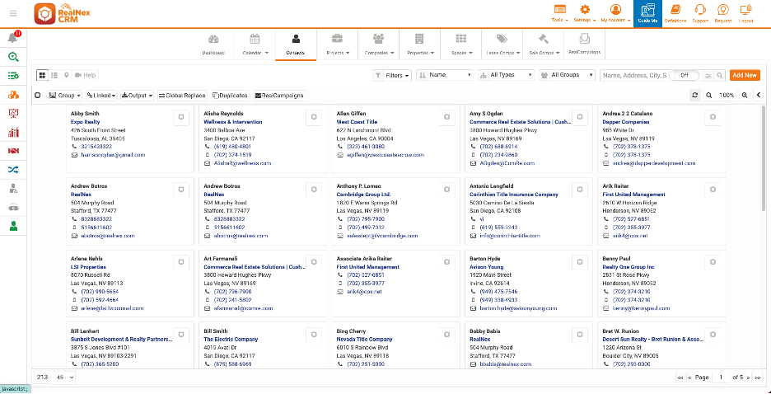The width and height of the screenshot is (771, 394).
Task: Click the red presentation board sidebar icon
Action: point(13,114)
